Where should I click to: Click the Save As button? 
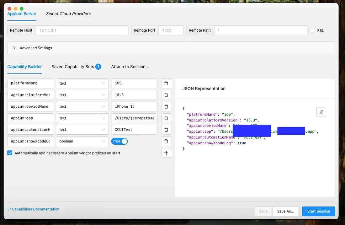285,211
